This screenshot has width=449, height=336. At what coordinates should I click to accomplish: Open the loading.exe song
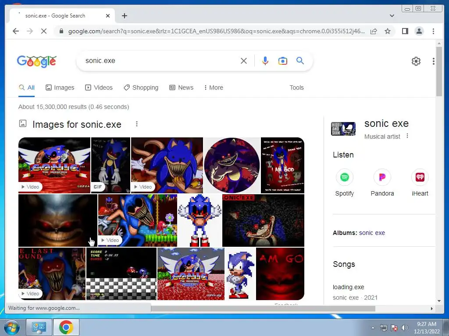349,287
